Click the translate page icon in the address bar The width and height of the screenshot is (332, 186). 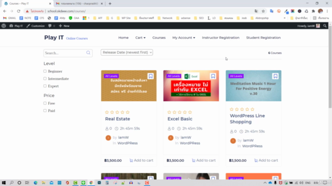pos(256,11)
